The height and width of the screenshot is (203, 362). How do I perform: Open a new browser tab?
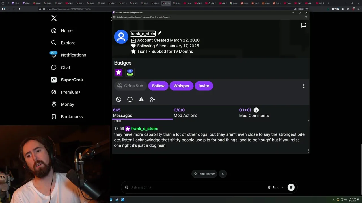[x=328, y=3]
